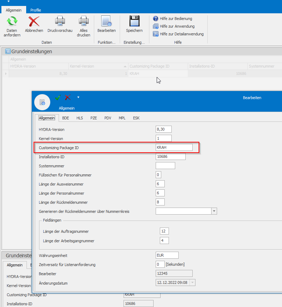
Task: Click the Einstellung... ribbon group label
Action: pos(134,42)
